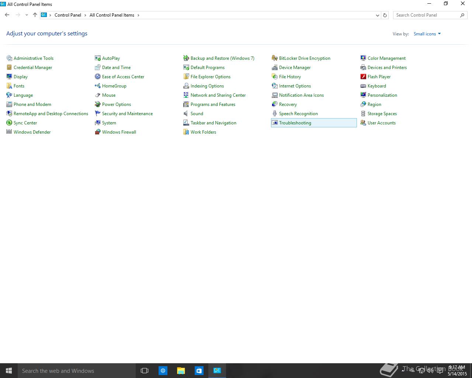
Task: Open Programs and Features
Action: (x=213, y=104)
